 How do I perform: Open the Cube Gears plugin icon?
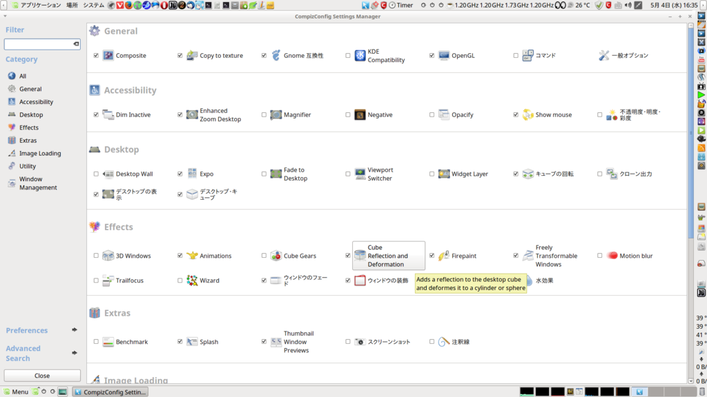(276, 256)
